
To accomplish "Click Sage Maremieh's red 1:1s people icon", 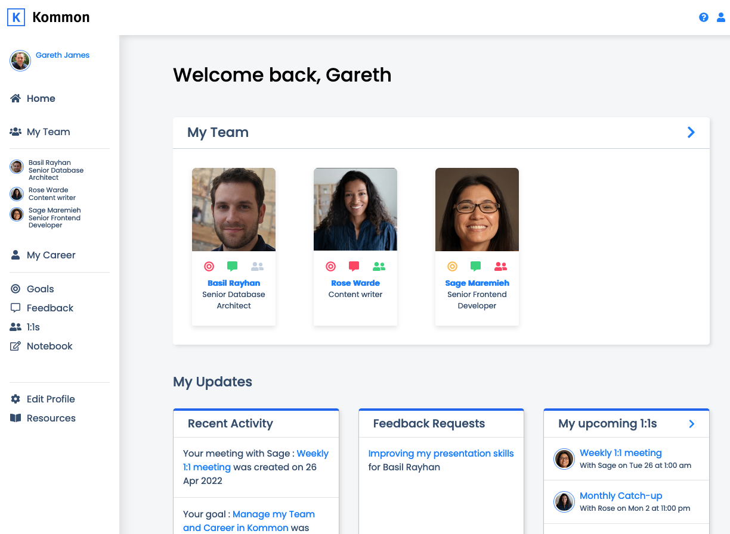I will point(500,266).
